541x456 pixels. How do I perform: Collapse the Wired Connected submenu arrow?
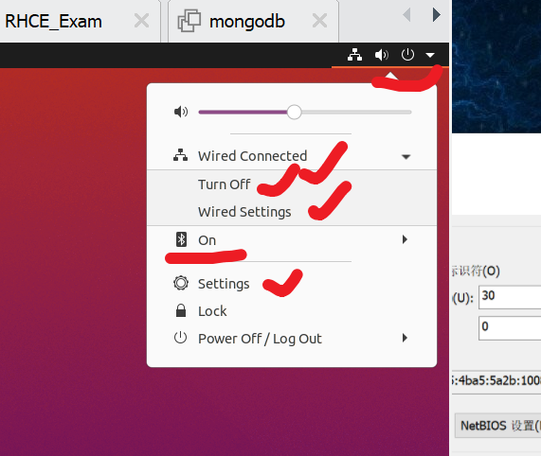coord(406,157)
